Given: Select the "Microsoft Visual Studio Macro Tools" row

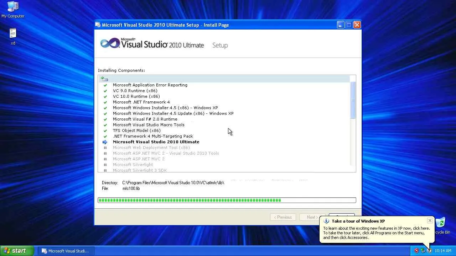Looking at the screenshot, I should point(149,125).
